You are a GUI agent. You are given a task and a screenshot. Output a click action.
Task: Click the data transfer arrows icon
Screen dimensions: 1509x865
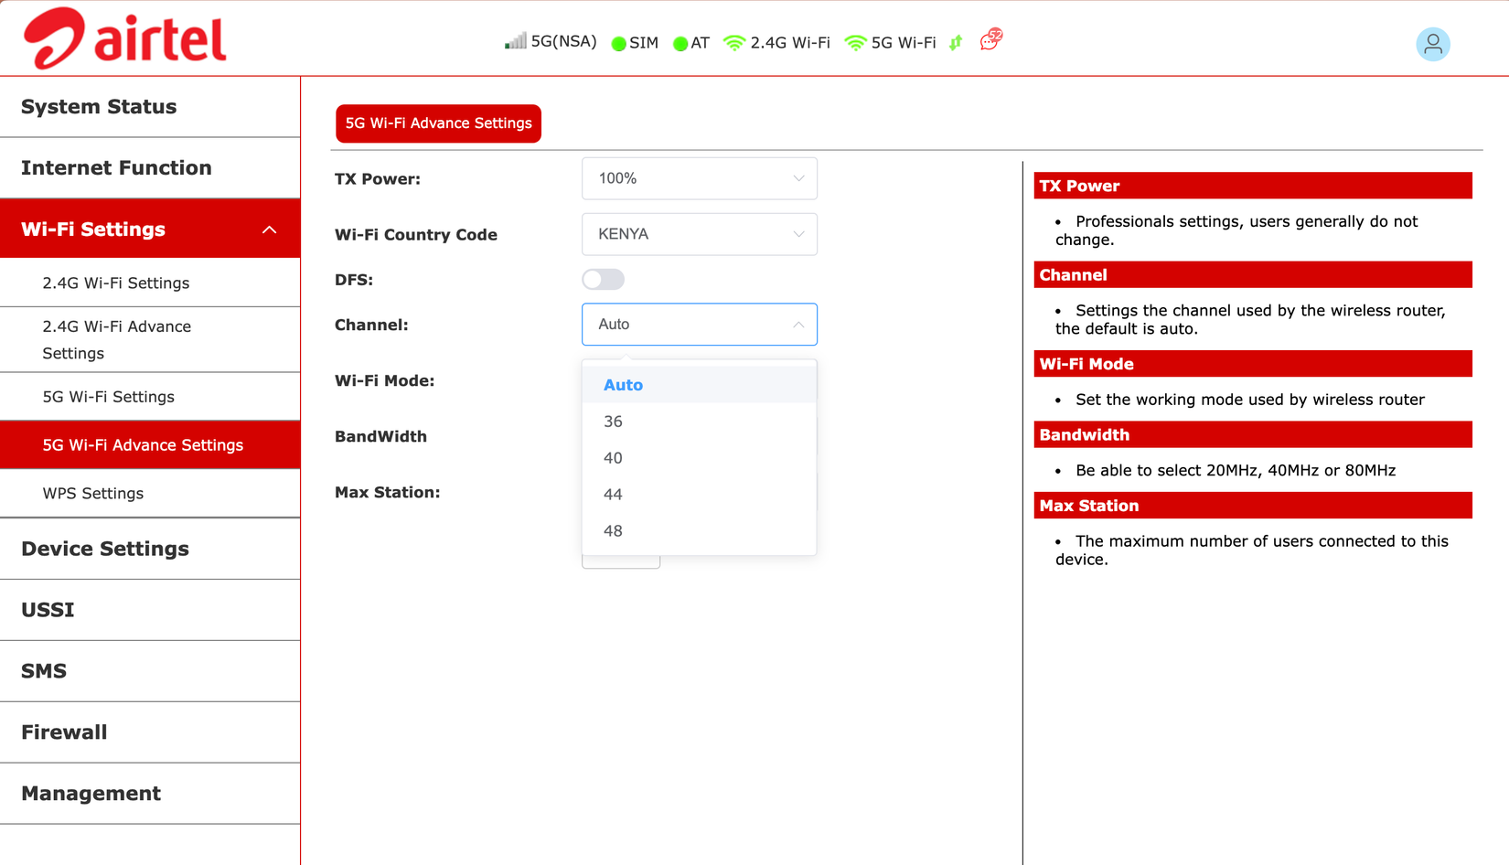pos(954,43)
